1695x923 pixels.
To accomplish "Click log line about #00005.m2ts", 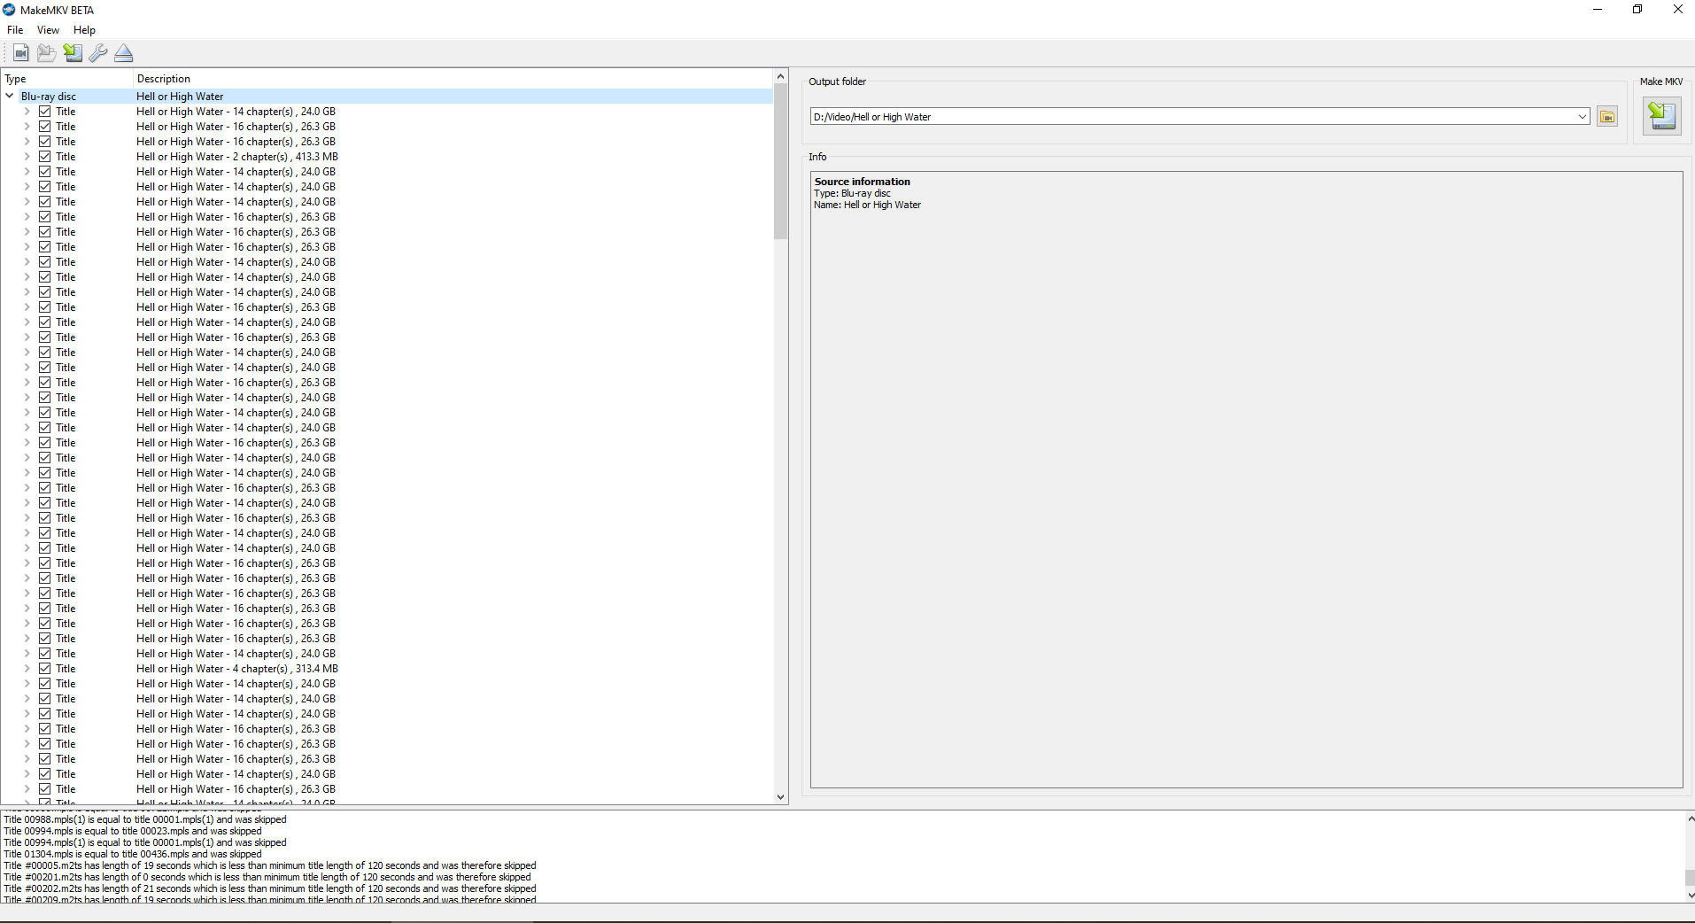I will [x=270, y=865].
